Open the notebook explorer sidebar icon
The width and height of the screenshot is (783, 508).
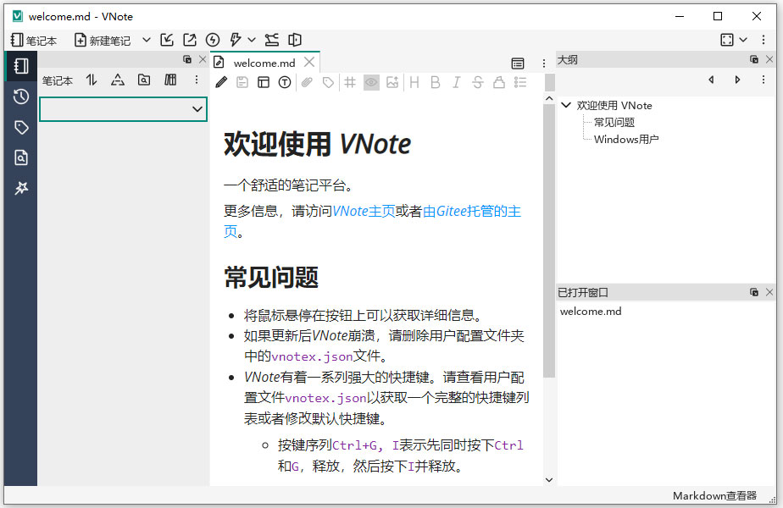pyautogui.click(x=20, y=65)
